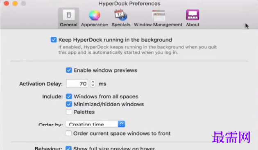Enable Order current space windows to front
This screenshot has height=150, width=258.
68,133
